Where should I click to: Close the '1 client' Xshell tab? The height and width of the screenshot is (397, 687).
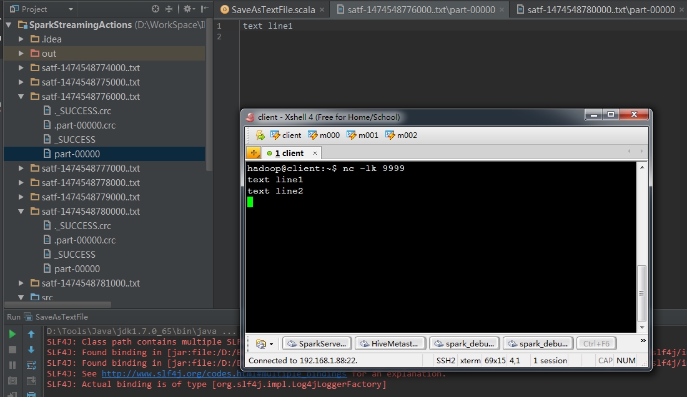(x=315, y=153)
